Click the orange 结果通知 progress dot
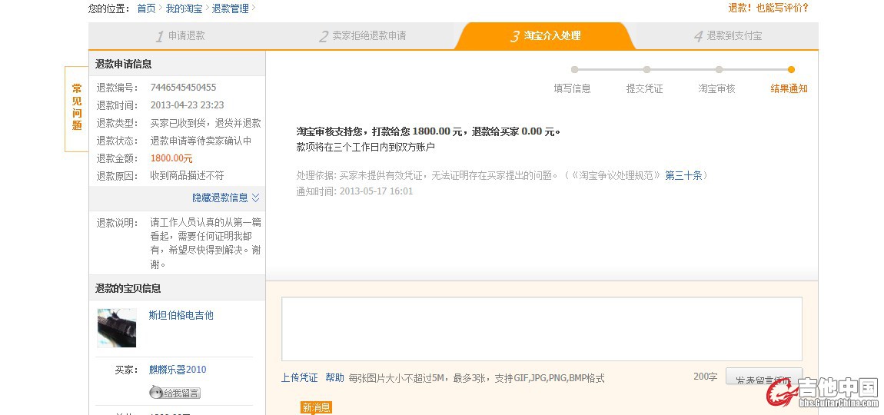 click(x=791, y=70)
